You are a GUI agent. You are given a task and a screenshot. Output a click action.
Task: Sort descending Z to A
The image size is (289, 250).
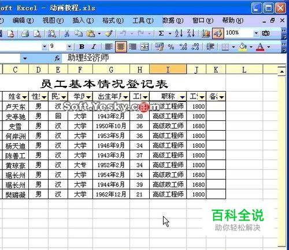pyautogui.click(x=191, y=33)
